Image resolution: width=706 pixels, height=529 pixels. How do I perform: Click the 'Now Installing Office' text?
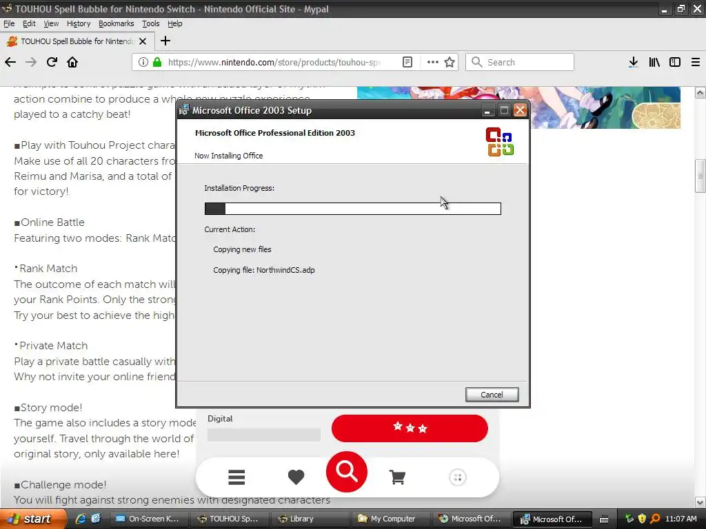tap(229, 156)
